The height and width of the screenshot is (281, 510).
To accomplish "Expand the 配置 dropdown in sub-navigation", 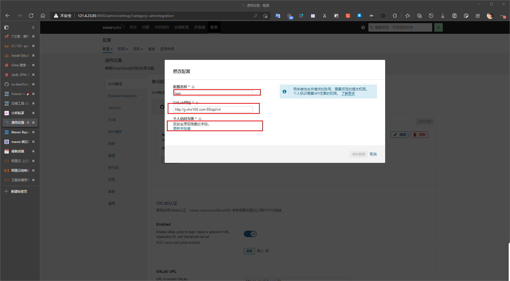I will (108, 49).
